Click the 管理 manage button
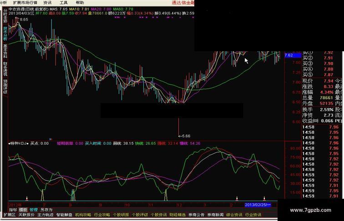The width and height of the screenshot is (344, 221). [34, 210]
